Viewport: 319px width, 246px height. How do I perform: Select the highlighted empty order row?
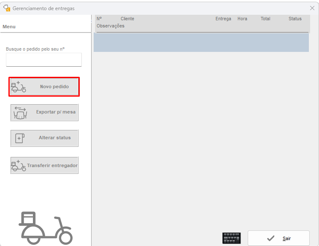(x=201, y=43)
